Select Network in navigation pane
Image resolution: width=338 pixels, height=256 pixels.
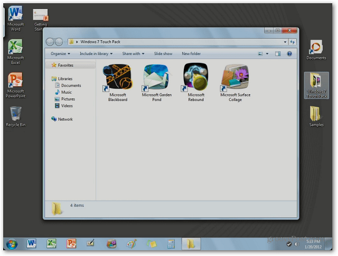(x=62, y=119)
